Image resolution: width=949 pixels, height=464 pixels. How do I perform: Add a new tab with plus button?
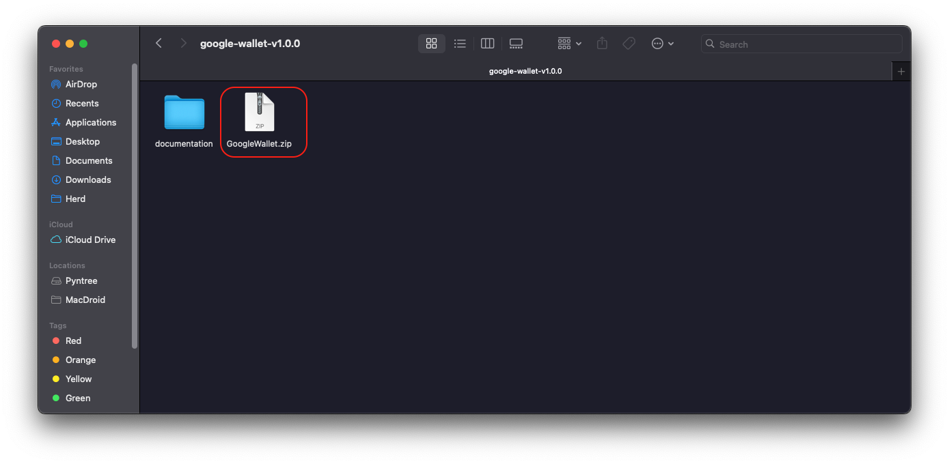pyautogui.click(x=900, y=71)
